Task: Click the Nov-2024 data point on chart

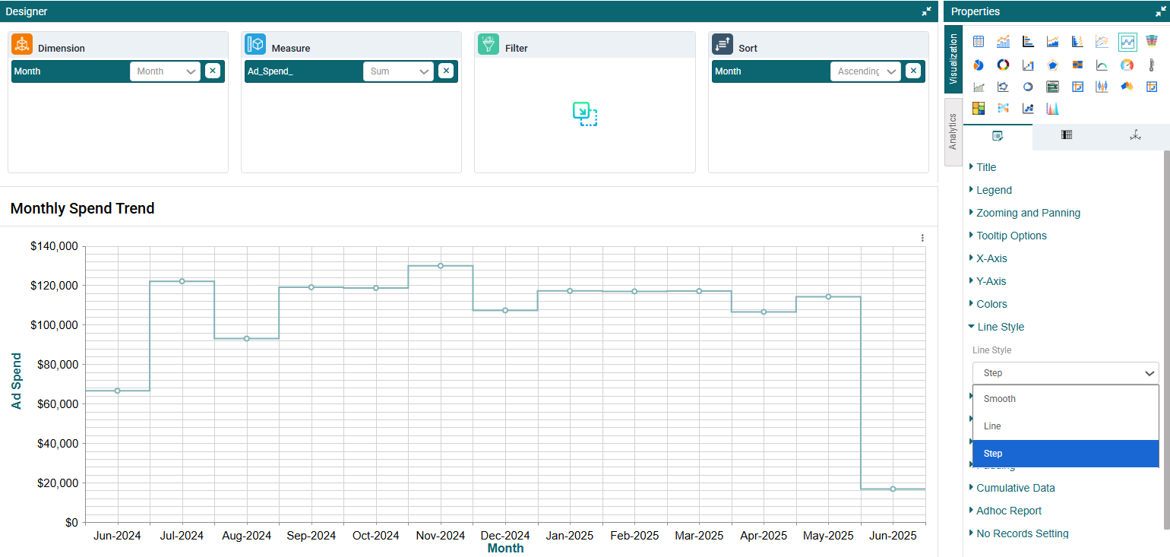Action: point(441,266)
